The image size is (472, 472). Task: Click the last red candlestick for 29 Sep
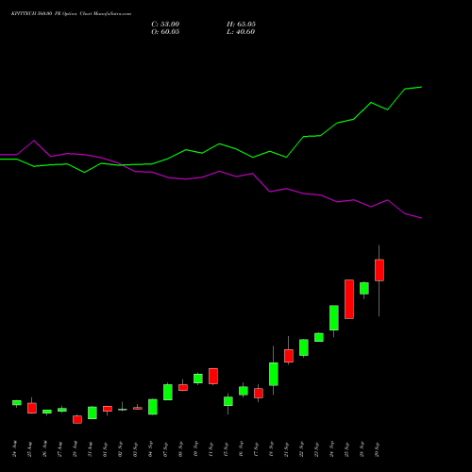(x=379, y=270)
